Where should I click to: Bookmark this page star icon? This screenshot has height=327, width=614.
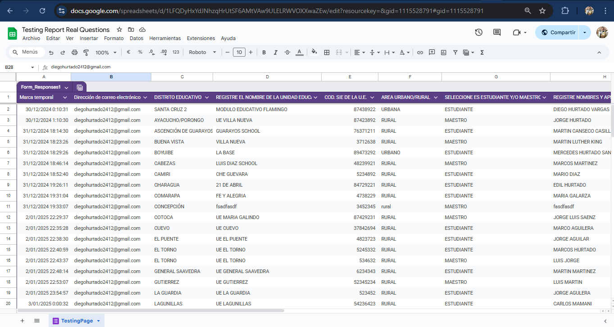[x=542, y=11]
